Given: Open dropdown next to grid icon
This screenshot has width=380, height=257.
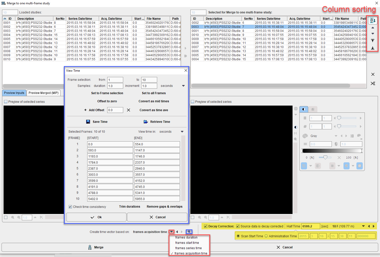Looking at the screenshot, I should pyautogui.click(x=339, y=166).
